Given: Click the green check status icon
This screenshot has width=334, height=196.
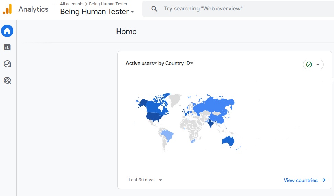Looking at the screenshot, I should tap(309, 65).
